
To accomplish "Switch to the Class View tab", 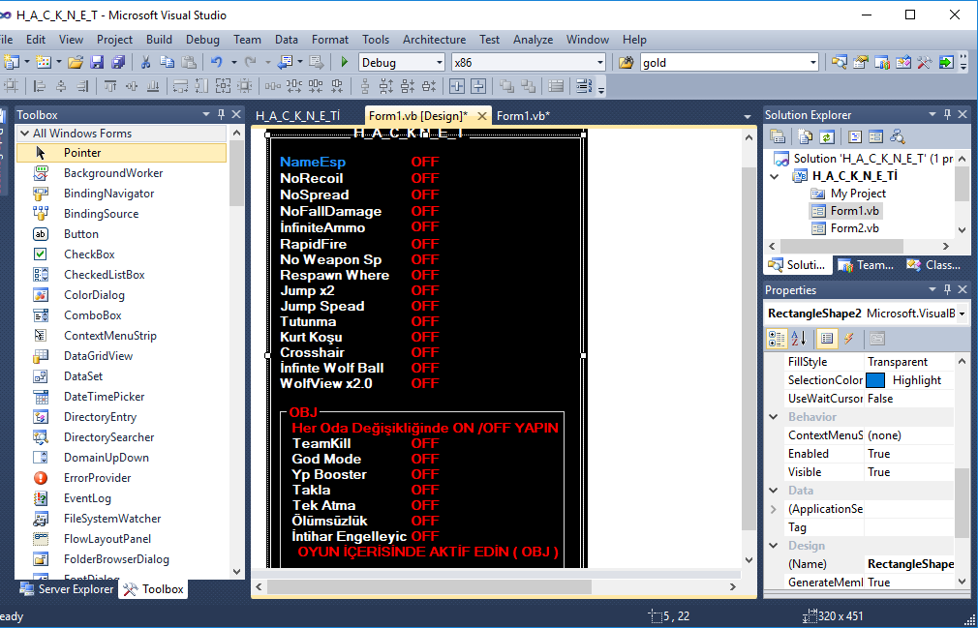I will click(934, 265).
